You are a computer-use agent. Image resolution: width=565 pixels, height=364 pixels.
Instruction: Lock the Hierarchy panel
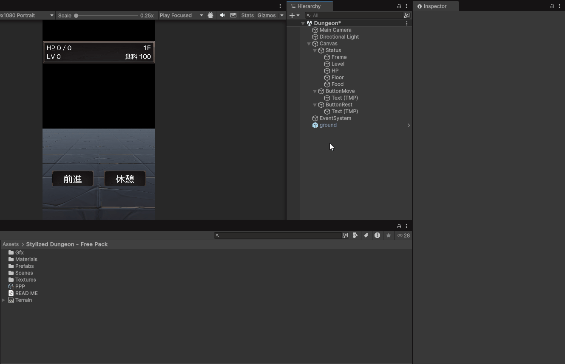pos(399,6)
